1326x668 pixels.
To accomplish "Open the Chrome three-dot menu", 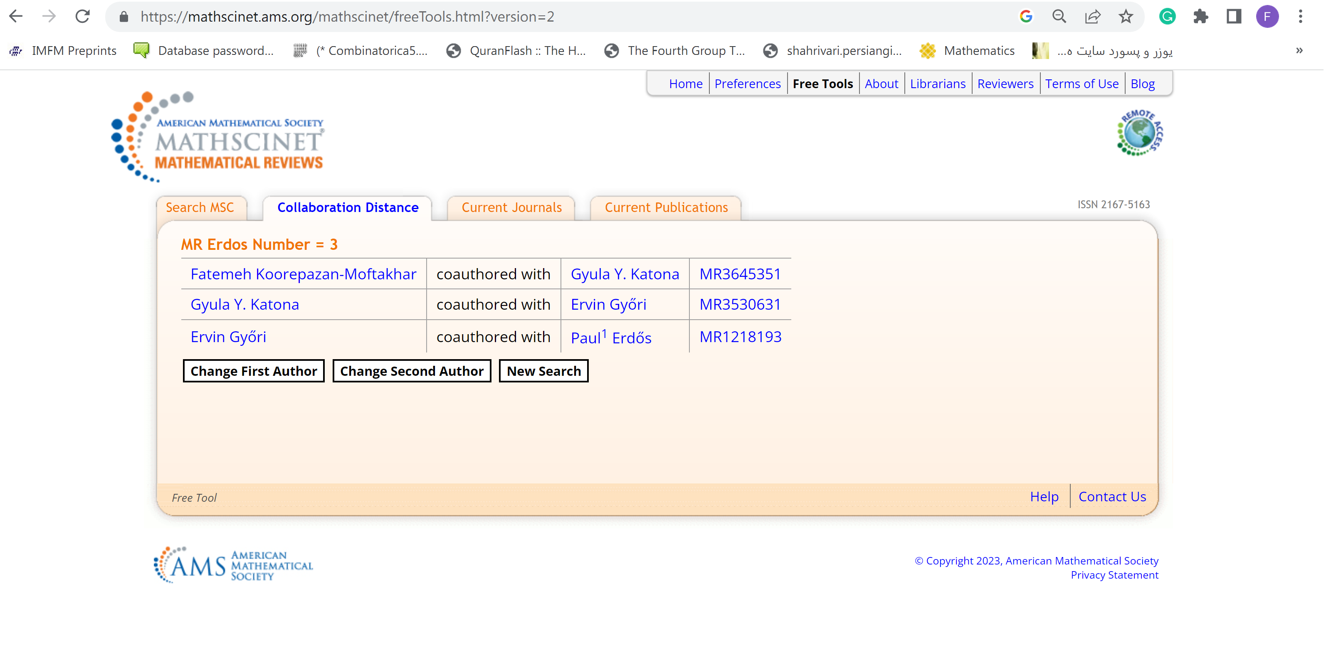I will (x=1300, y=17).
